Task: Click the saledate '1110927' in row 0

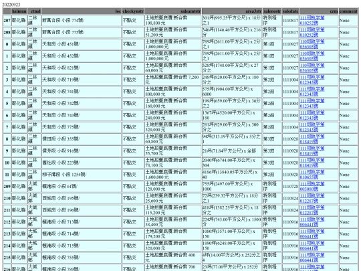Action: (290, 44)
